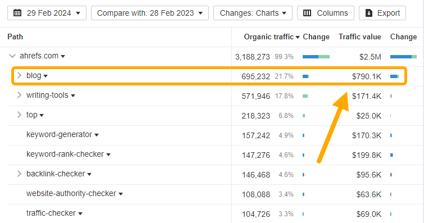Image resolution: width=424 pixels, height=223 pixels.
Task: Click the backlink-checker value $95.6K
Action: coord(369,175)
